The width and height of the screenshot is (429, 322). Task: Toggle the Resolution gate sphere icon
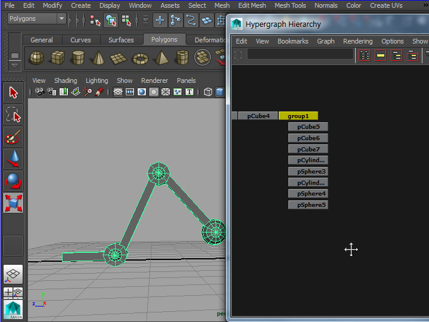pyautogui.click(x=142, y=92)
